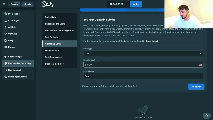The image size is (213, 120).
Task: Click the Sponsorships handshake icon
Action: [6, 57]
